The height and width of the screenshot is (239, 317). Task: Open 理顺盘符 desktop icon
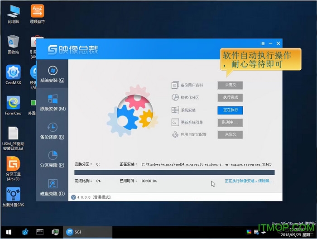[x=38, y=14]
